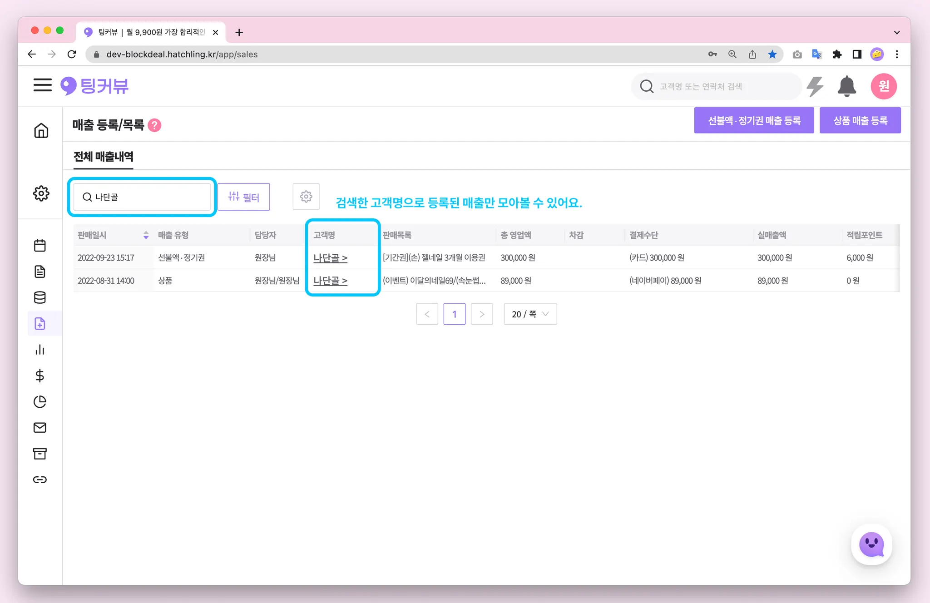
Task: Click the bar chart statistics icon
Action: point(40,350)
